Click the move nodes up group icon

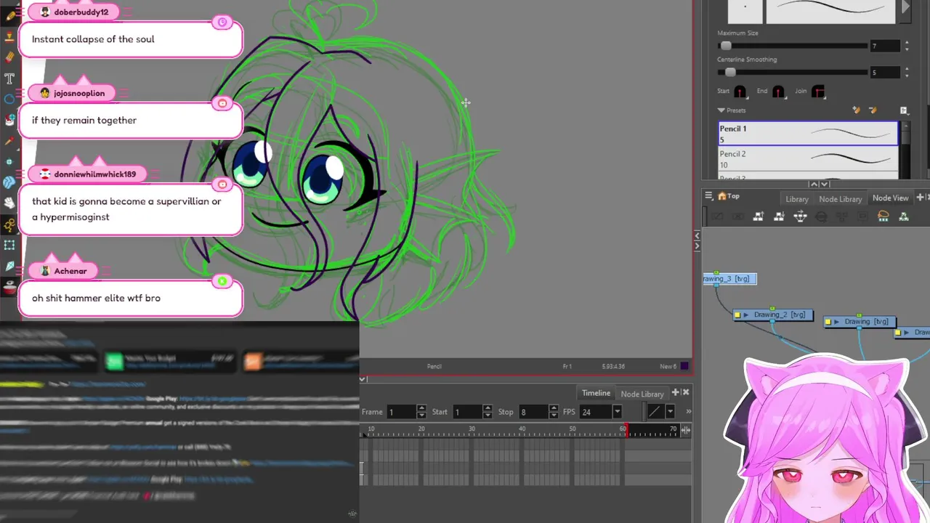[759, 216]
